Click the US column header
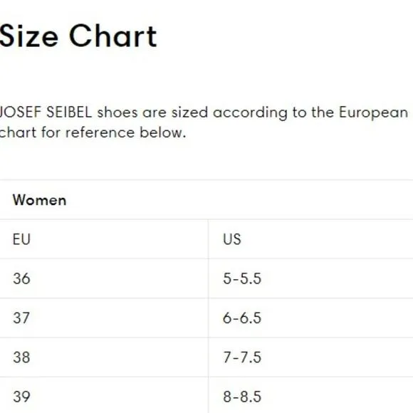 (x=232, y=239)
